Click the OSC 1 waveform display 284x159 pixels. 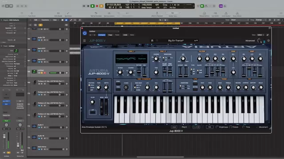click(x=131, y=59)
